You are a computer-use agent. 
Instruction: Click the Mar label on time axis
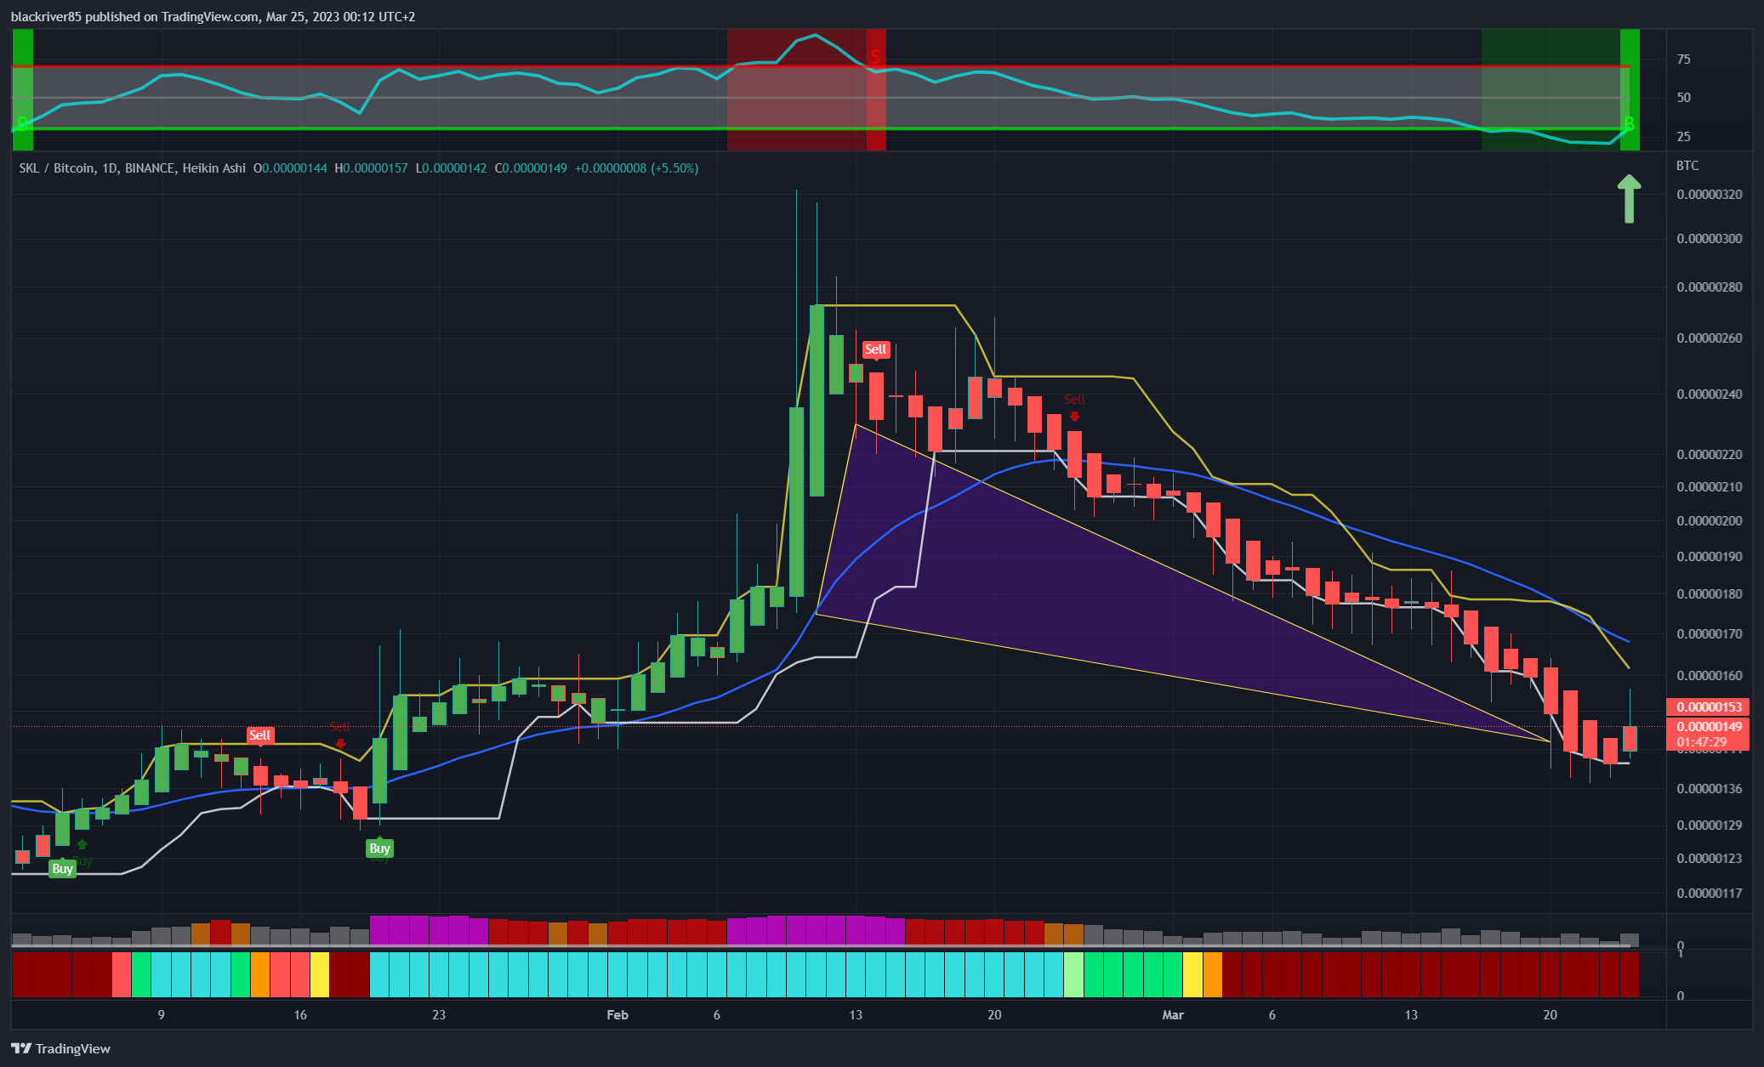(1173, 1015)
